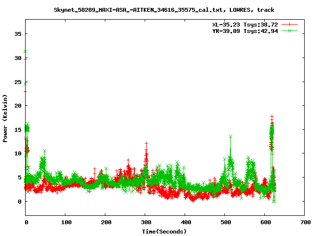Image resolution: width=315 pixels, height=236 pixels.
Task: Click the Power (Kelvin) y-axis label
Action: [x=5, y=118]
